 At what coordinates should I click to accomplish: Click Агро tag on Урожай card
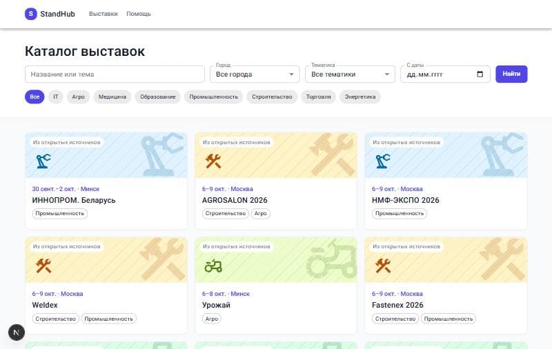212,319
